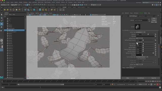
Task: Select the SHOTCAM tab in Attribute Editor
Action: [125, 16]
